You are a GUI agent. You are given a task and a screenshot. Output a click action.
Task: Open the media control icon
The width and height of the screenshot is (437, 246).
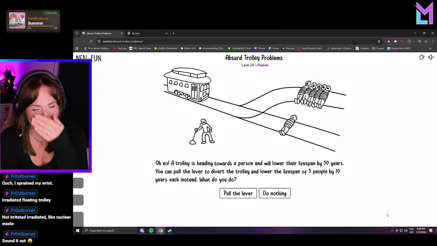419,41
